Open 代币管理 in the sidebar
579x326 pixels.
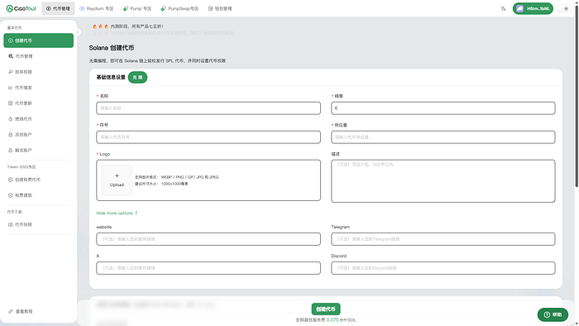(38, 56)
